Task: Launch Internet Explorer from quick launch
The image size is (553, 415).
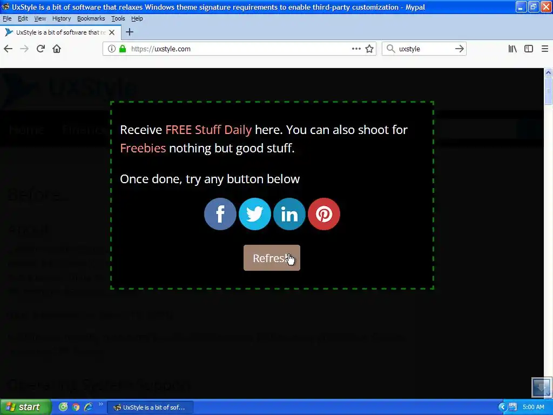Action: [x=88, y=407]
